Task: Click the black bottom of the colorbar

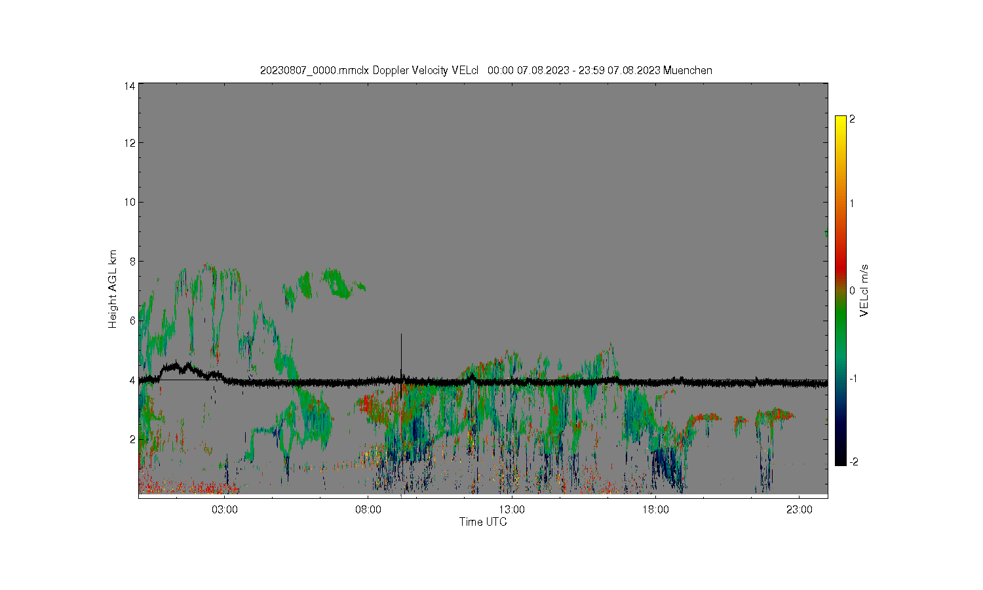Action: coord(840,457)
